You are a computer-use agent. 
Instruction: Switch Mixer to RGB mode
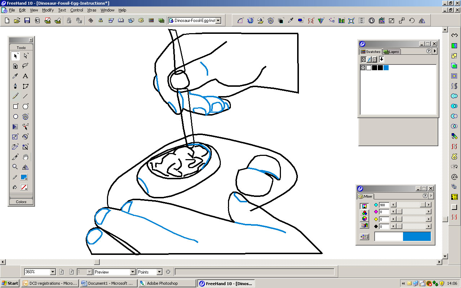tap(364, 212)
